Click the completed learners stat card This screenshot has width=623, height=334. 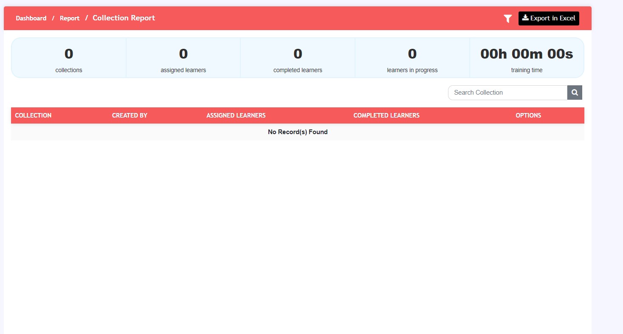pos(298,58)
